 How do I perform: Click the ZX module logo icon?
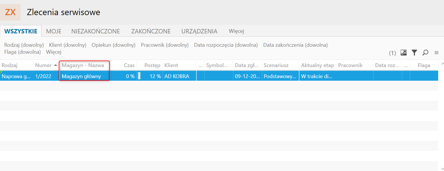(10, 12)
